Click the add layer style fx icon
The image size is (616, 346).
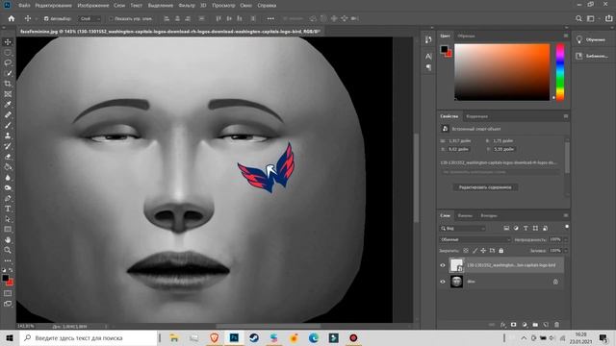[502, 325]
